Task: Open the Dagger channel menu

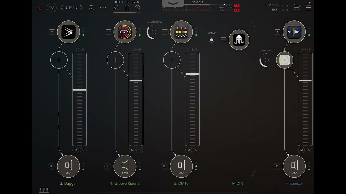Action: point(52,32)
